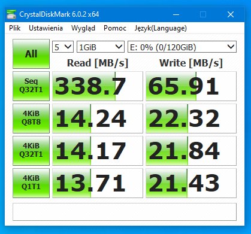Close the CrystalDiskMark window
Viewport: 251px width, 234px height.
[231, 14]
